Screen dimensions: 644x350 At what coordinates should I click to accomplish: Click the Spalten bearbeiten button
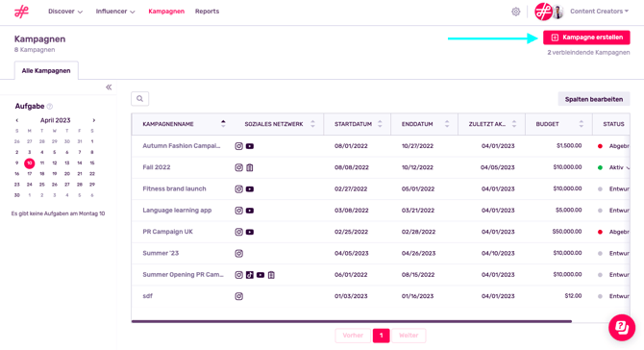[x=594, y=99]
